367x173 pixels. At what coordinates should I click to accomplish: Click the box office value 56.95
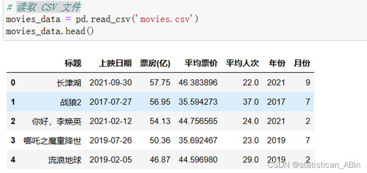[160, 102]
